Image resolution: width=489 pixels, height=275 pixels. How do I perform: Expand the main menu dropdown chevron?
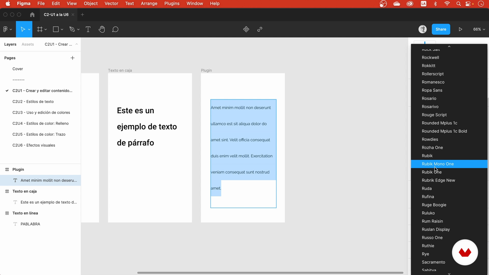click(x=11, y=30)
